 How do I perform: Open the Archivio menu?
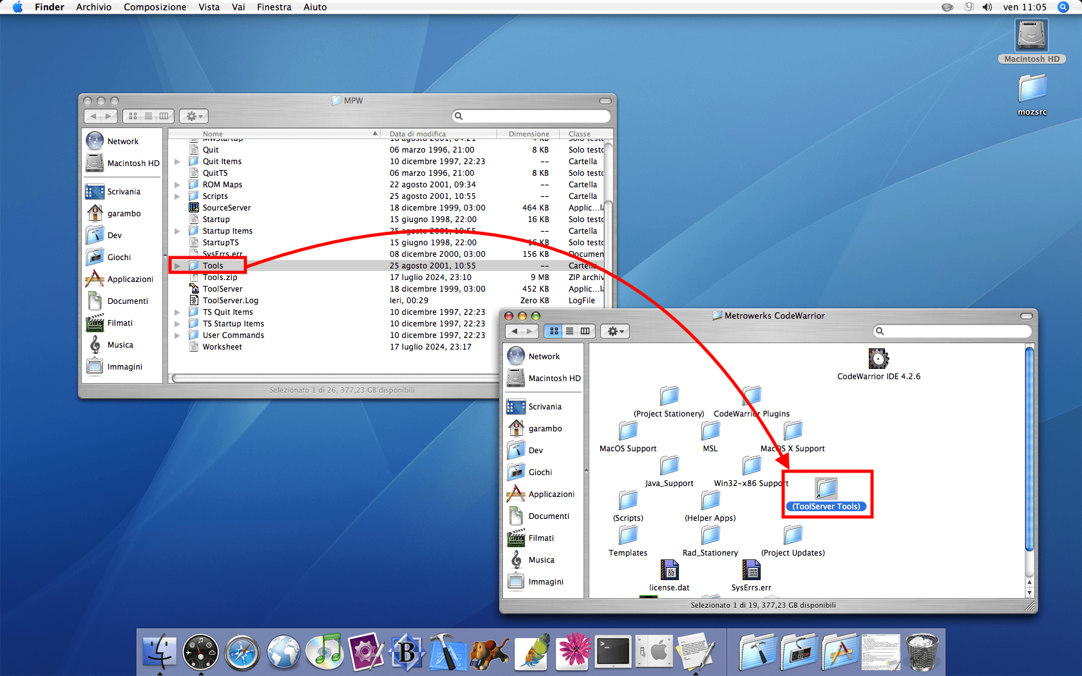click(x=93, y=7)
